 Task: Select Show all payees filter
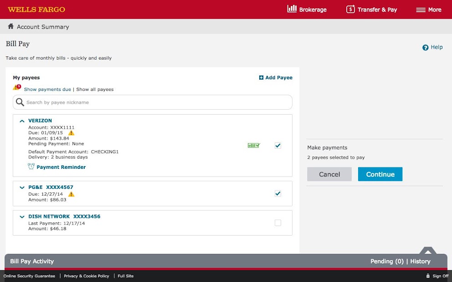(x=95, y=89)
